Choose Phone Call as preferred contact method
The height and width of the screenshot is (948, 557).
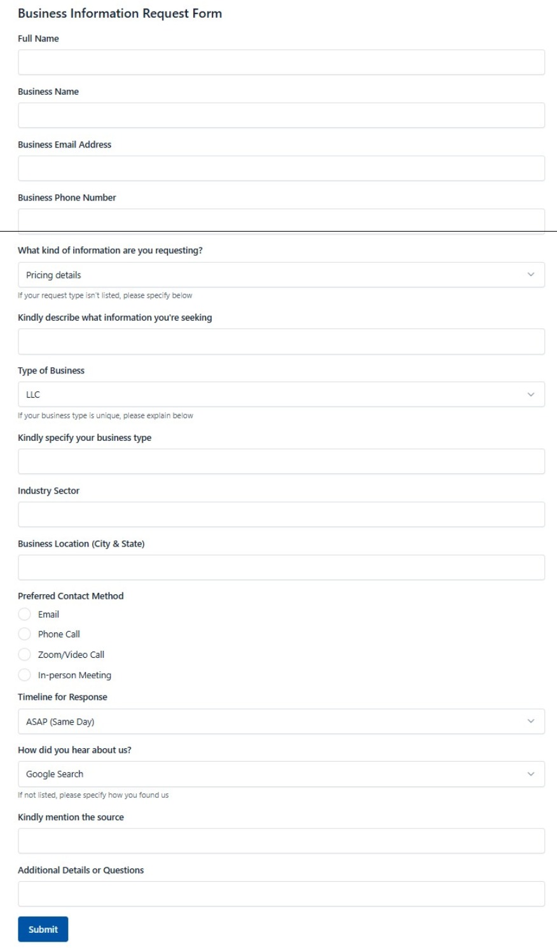pos(25,634)
